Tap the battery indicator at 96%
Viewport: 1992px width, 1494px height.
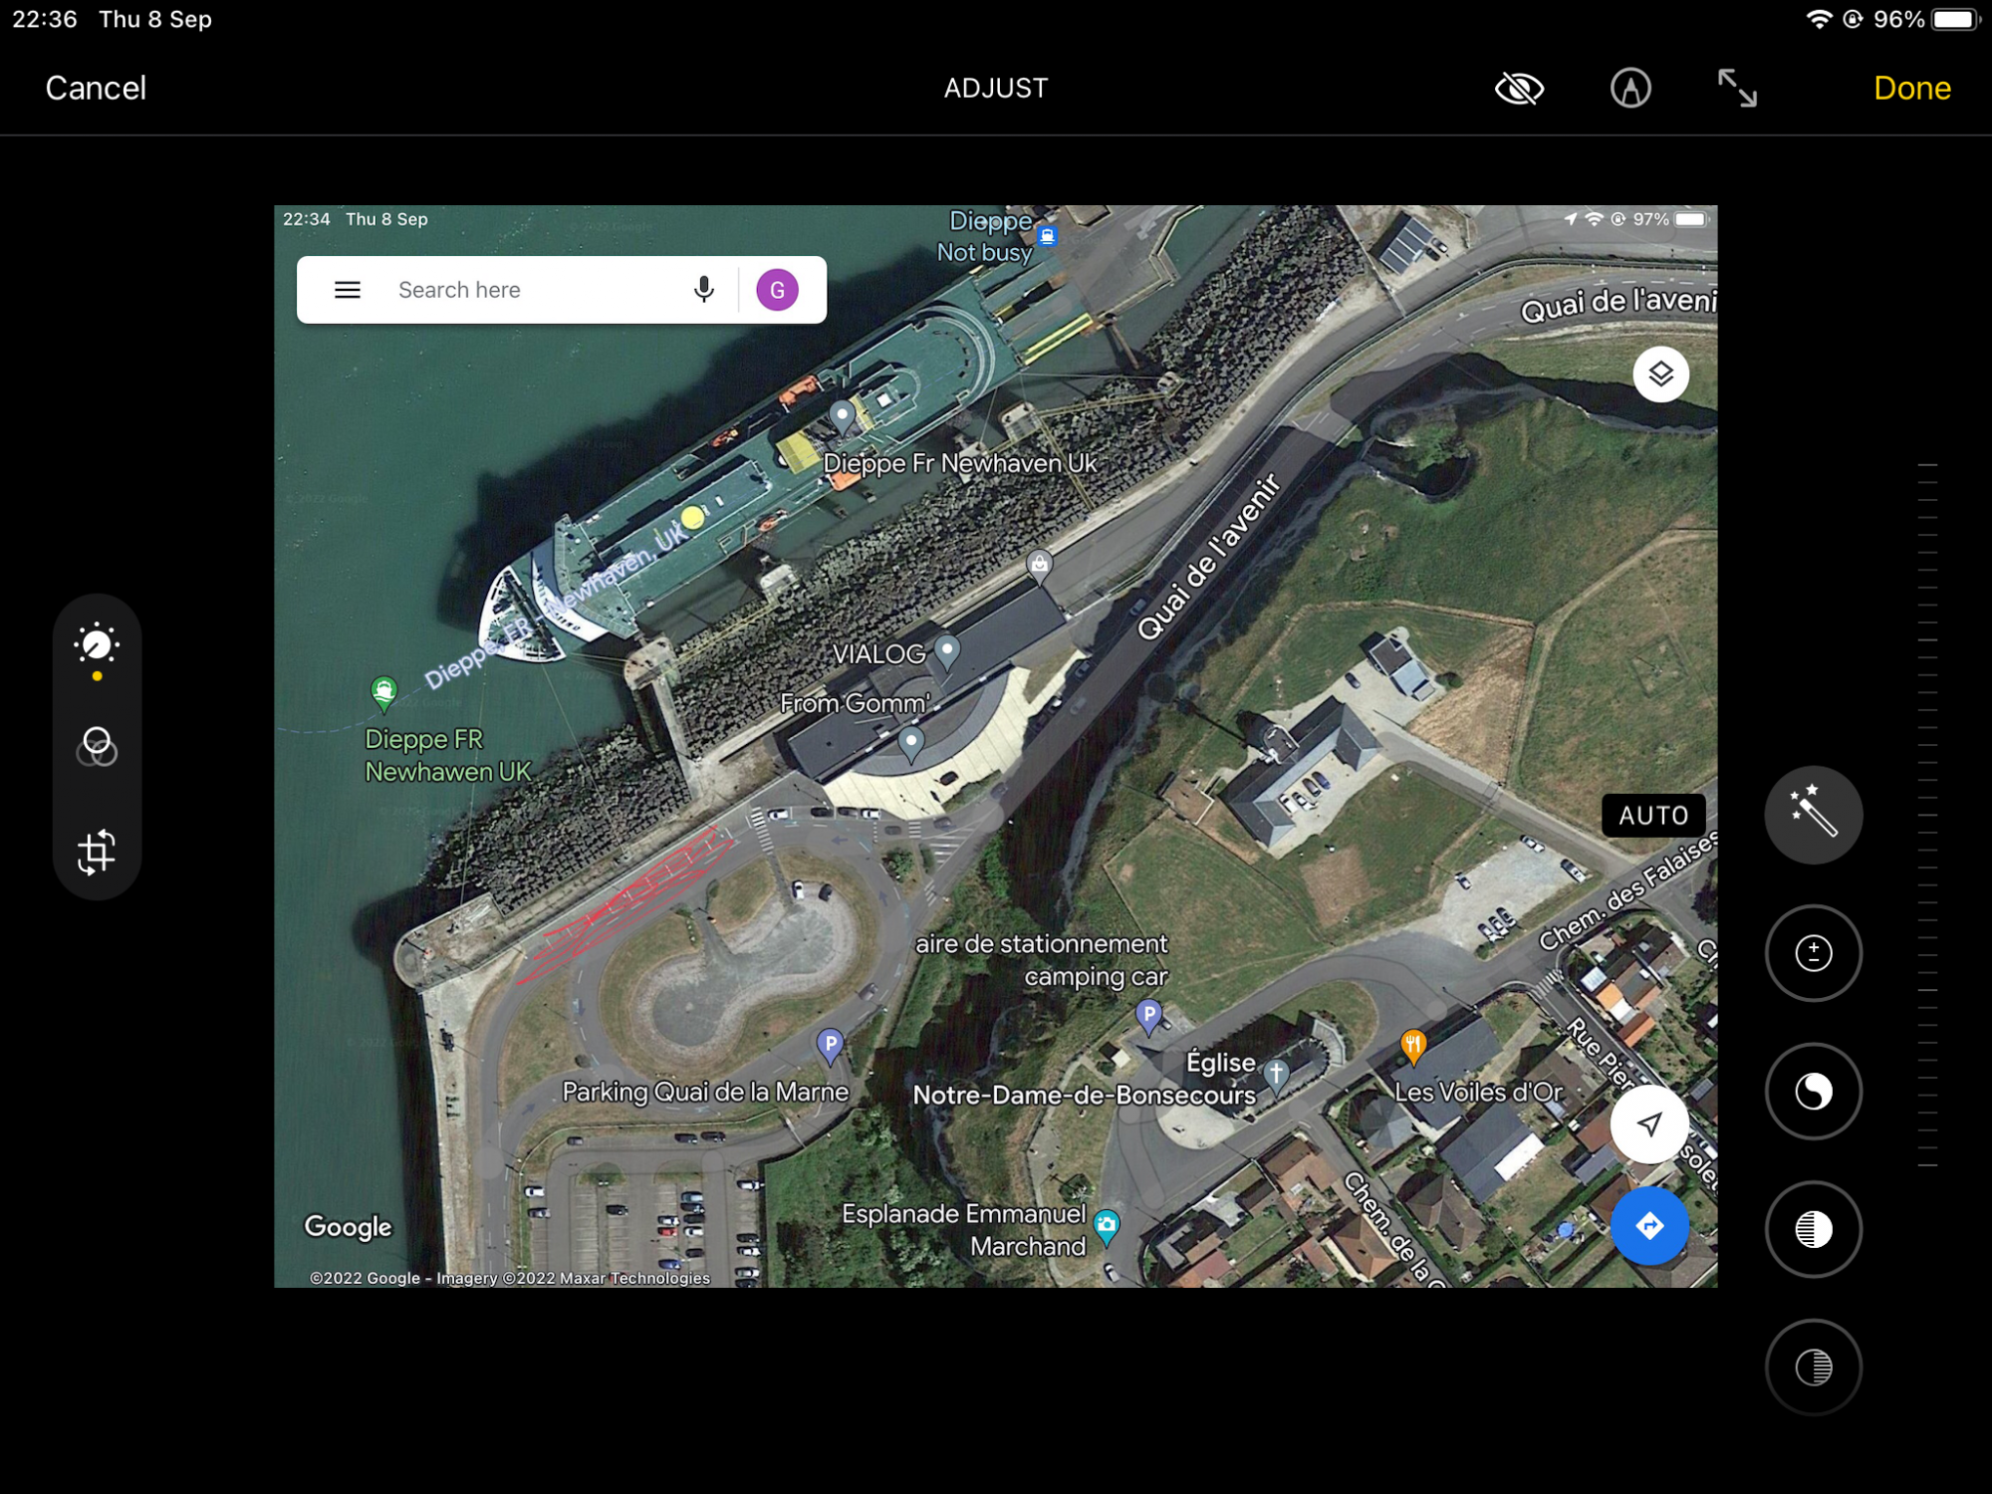pyautogui.click(x=1954, y=20)
